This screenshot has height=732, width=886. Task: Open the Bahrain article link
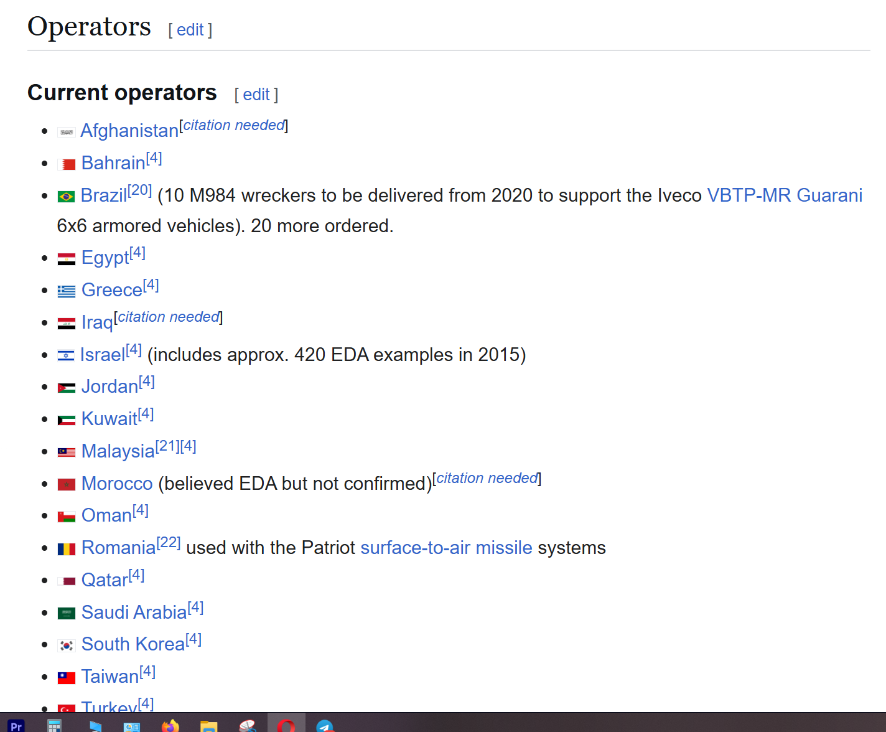[113, 163]
